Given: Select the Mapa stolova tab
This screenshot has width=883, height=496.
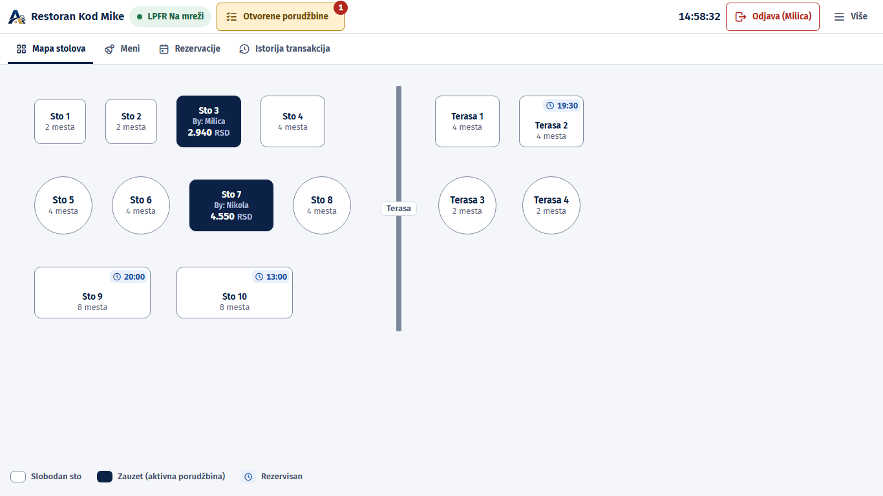Looking at the screenshot, I should (x=50, y=49).
